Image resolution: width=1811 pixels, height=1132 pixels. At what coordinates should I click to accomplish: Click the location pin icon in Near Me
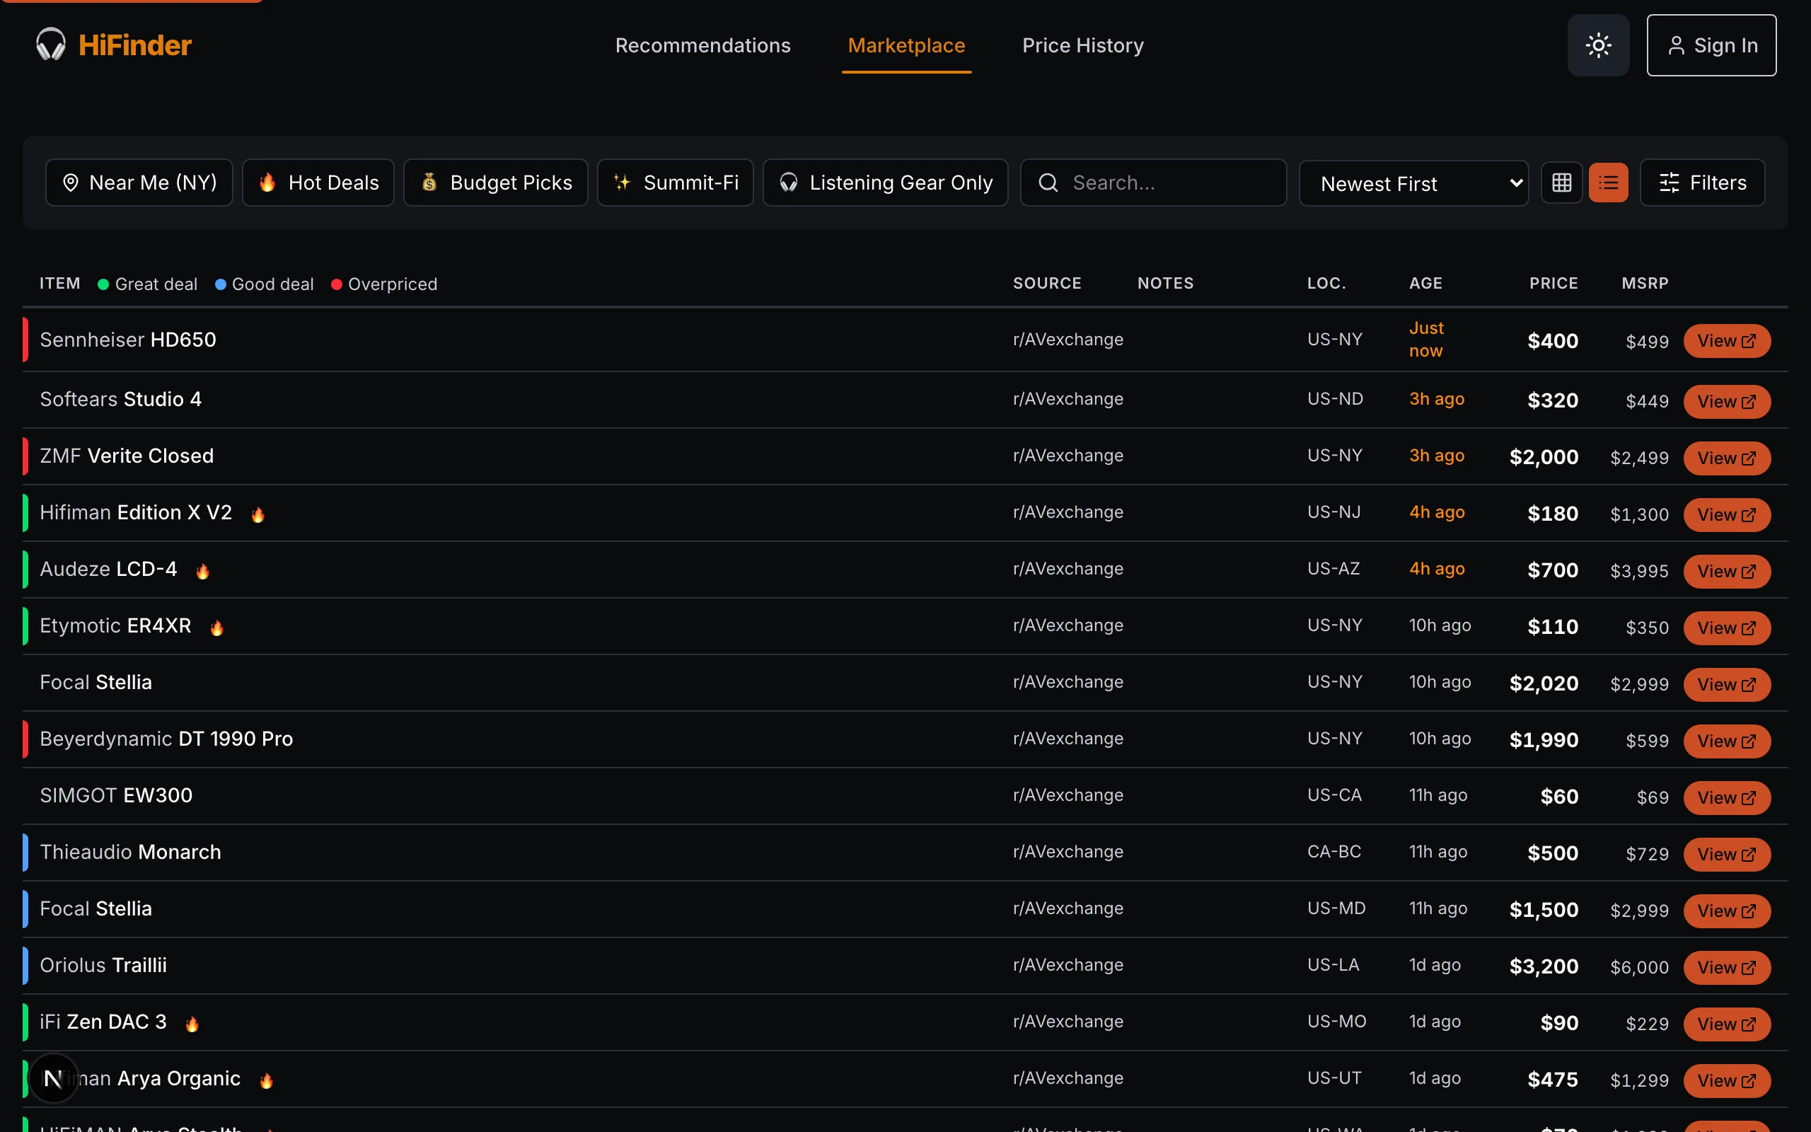pyautogui.click(x=70, y=183)
